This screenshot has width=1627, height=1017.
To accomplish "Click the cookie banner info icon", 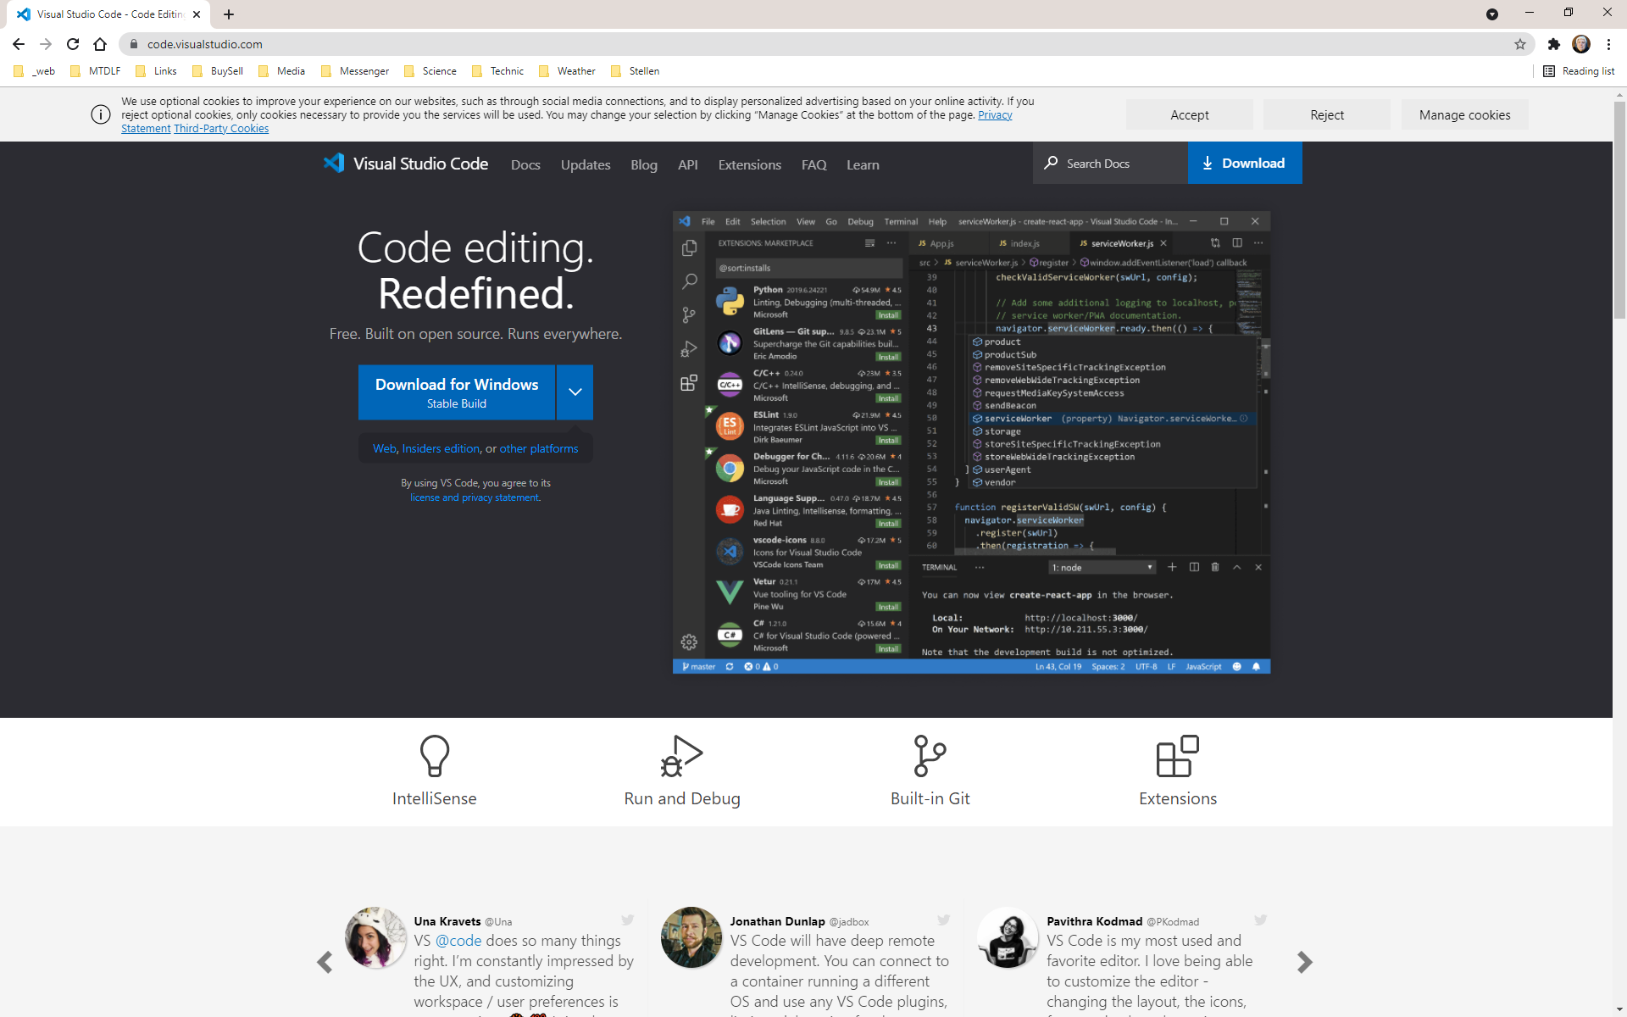I will click(x=101, y=114).
